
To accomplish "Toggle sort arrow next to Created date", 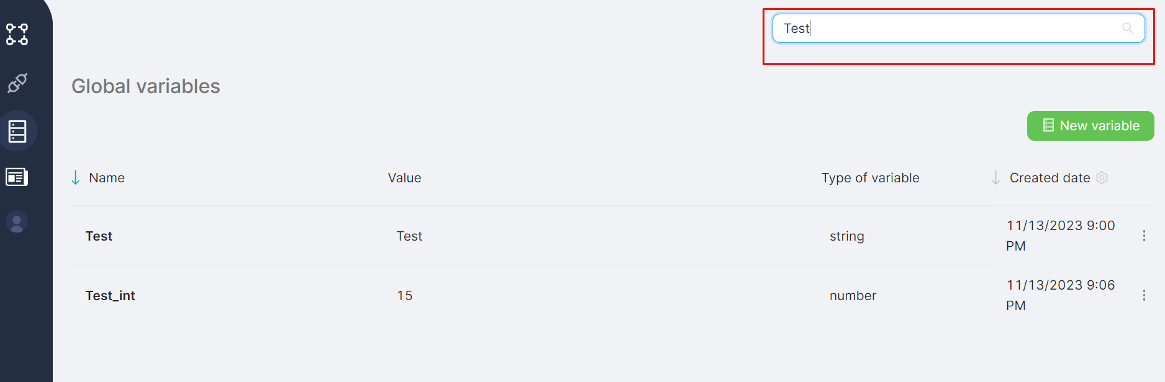I will 995,178.
